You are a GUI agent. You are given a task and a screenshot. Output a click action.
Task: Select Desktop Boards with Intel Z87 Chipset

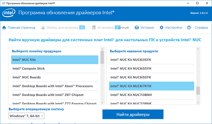pos(54,95)
